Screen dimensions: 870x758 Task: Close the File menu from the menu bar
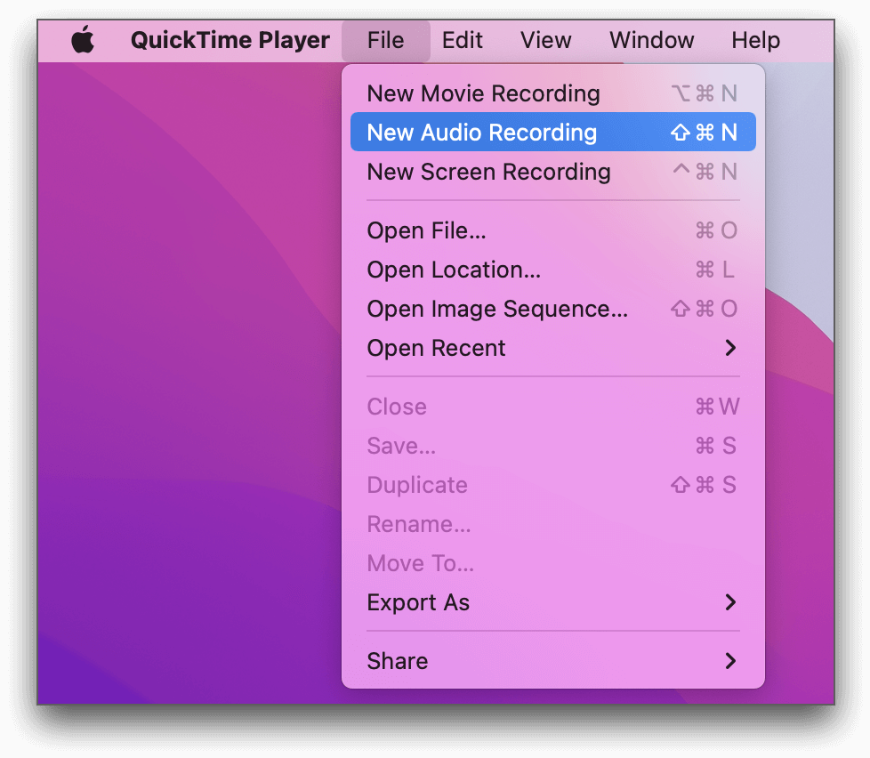coord(385,41)
